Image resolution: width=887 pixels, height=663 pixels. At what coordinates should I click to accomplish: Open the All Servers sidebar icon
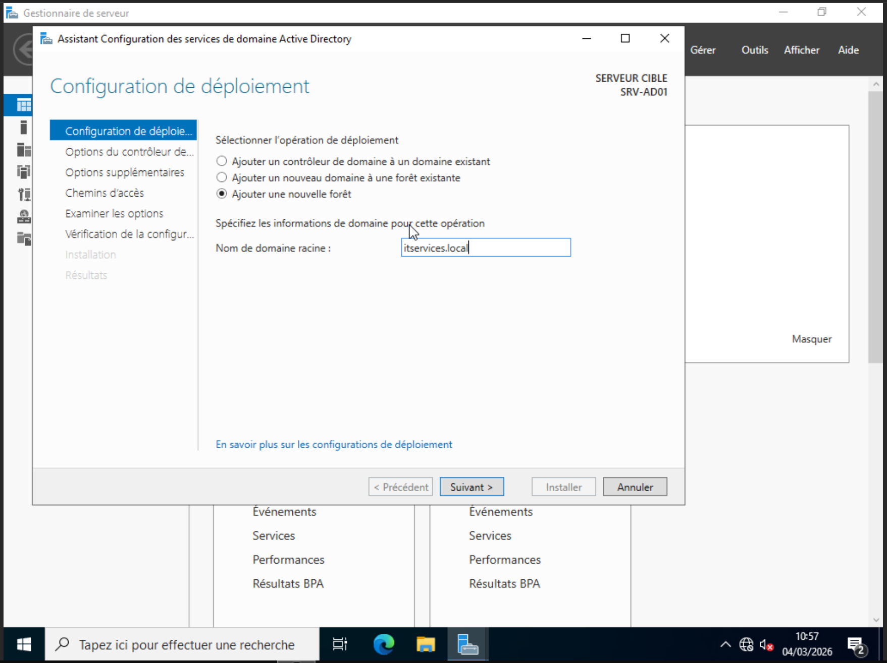point(23,150)
